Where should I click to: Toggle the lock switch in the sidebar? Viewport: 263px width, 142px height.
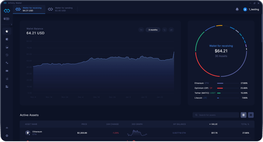(x=6, y=19)
